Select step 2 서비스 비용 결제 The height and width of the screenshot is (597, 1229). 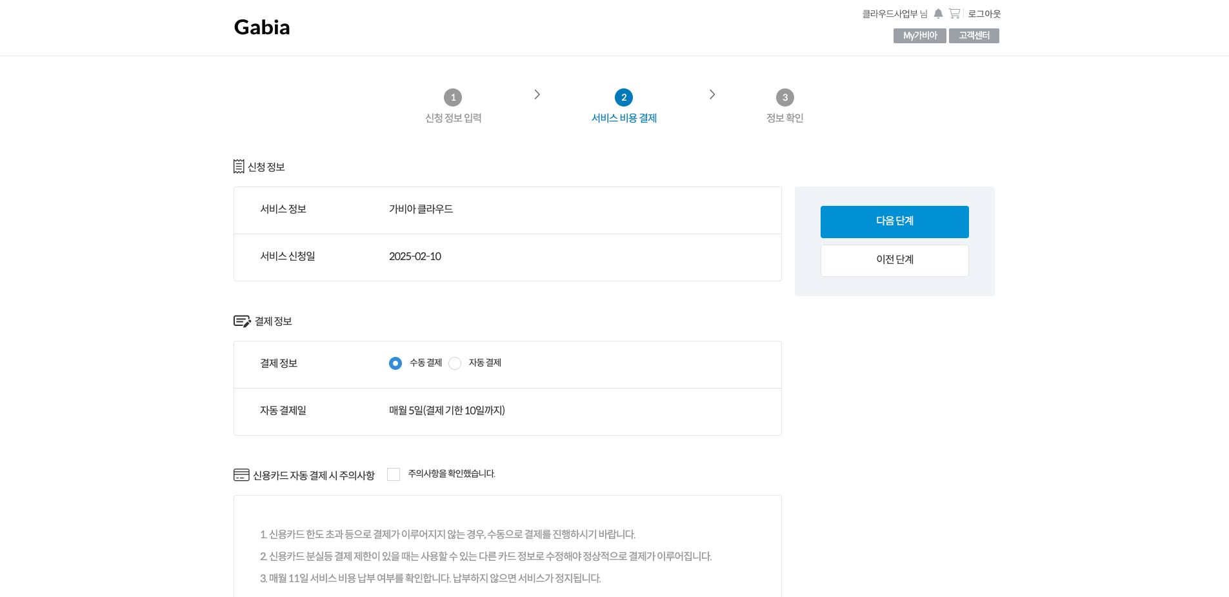(x=624, y=106)
